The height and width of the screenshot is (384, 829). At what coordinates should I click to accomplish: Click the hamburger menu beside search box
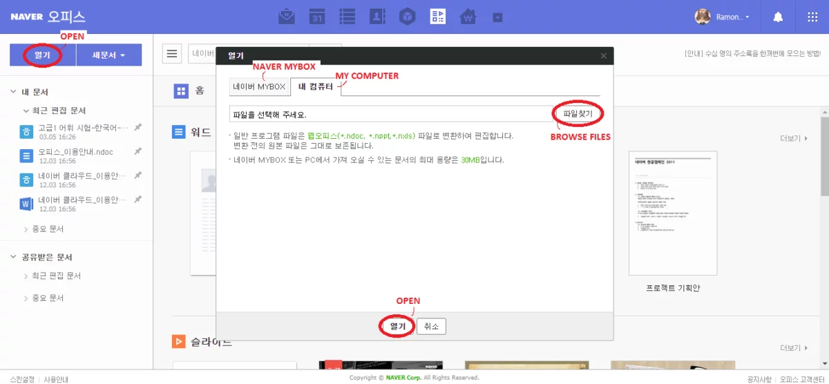(x=172, y=53)
